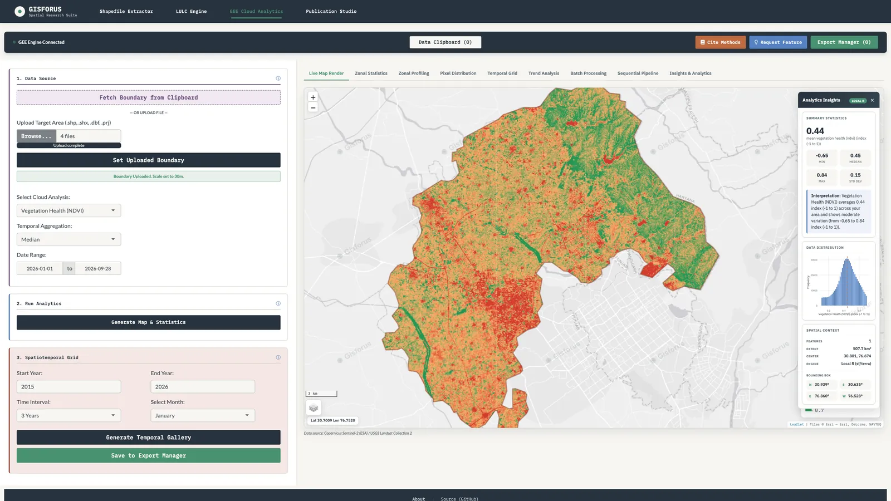The image size is (891, 501).
Task: Open Insights & Analytics tab
Action: [x=691, y=73]
